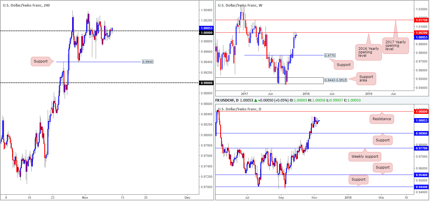Select the 0.9770 level label on weekly chart
The image size is (430, 201).
point(330,55)
